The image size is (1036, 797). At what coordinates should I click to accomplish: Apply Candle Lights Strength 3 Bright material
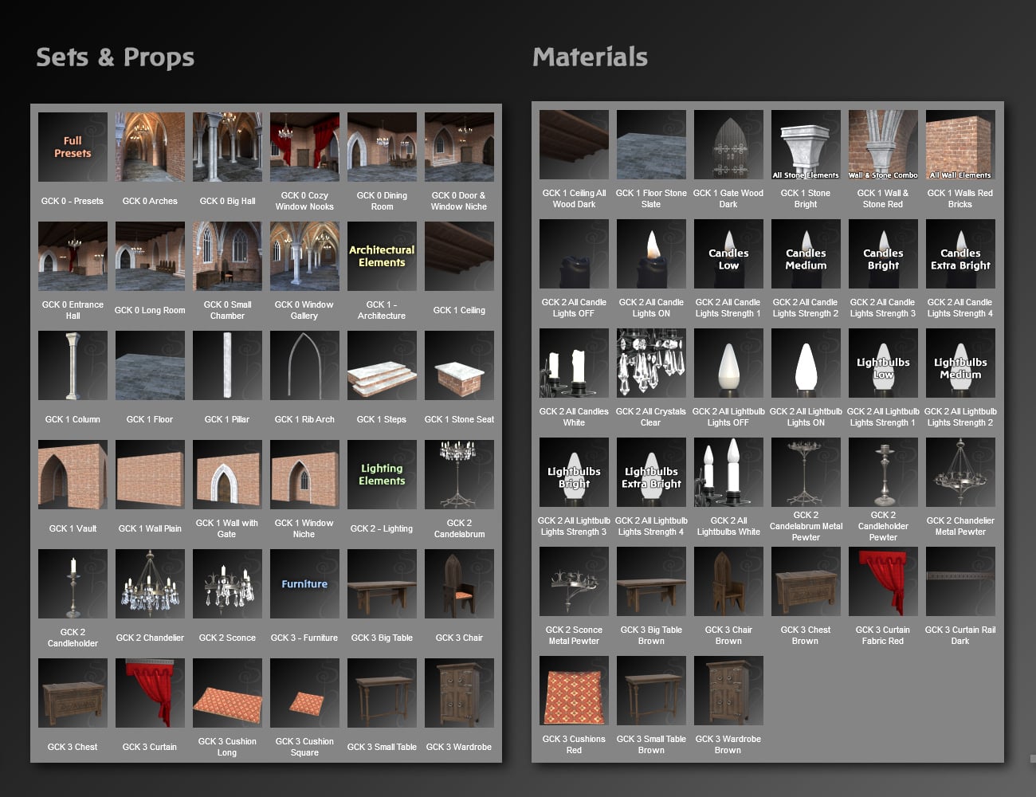coord(883,253)
